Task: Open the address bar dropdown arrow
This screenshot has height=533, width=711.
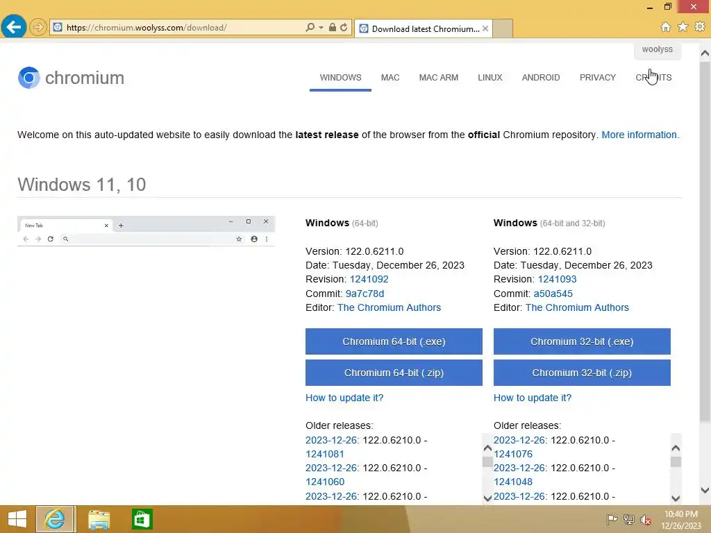Action: pos(321,27)
